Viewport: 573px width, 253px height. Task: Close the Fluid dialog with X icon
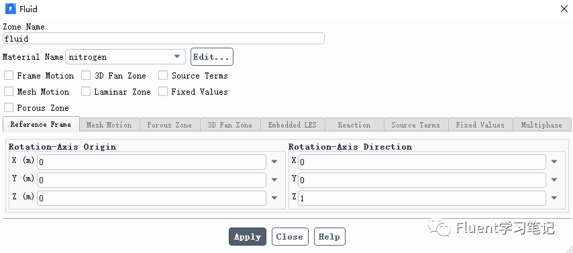click(564, 9)
